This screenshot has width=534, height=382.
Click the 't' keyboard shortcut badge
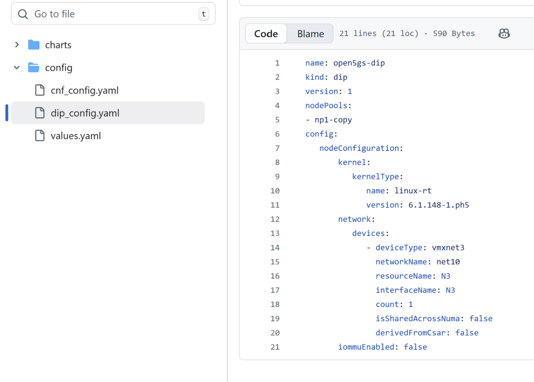point(203,14)
